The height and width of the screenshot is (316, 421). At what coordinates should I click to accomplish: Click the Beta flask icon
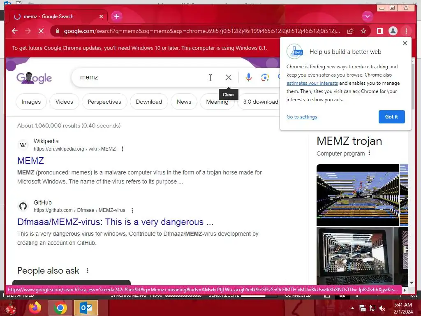[295, 51]
